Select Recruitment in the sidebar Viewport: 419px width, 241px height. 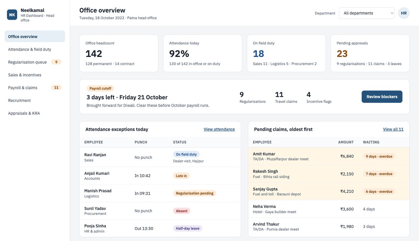coord(35,100)
